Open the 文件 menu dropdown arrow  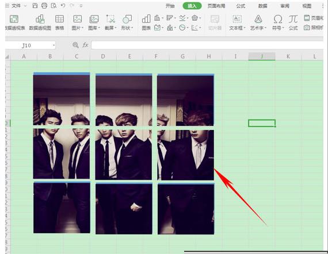click(x=25, y=6)
